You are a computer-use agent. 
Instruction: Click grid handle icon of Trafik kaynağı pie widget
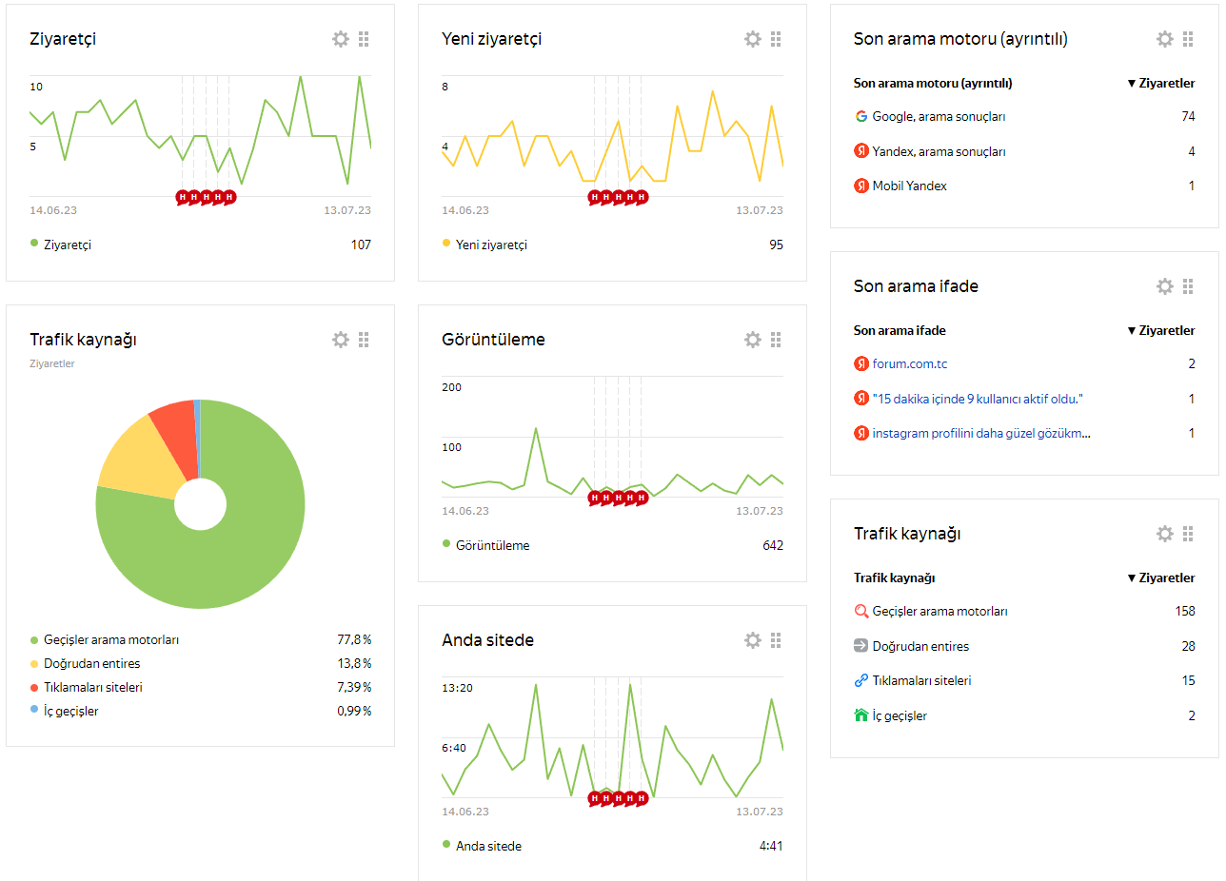coord(364,340)
